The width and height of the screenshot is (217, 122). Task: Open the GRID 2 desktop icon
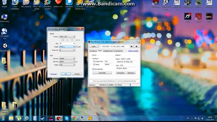209,17
